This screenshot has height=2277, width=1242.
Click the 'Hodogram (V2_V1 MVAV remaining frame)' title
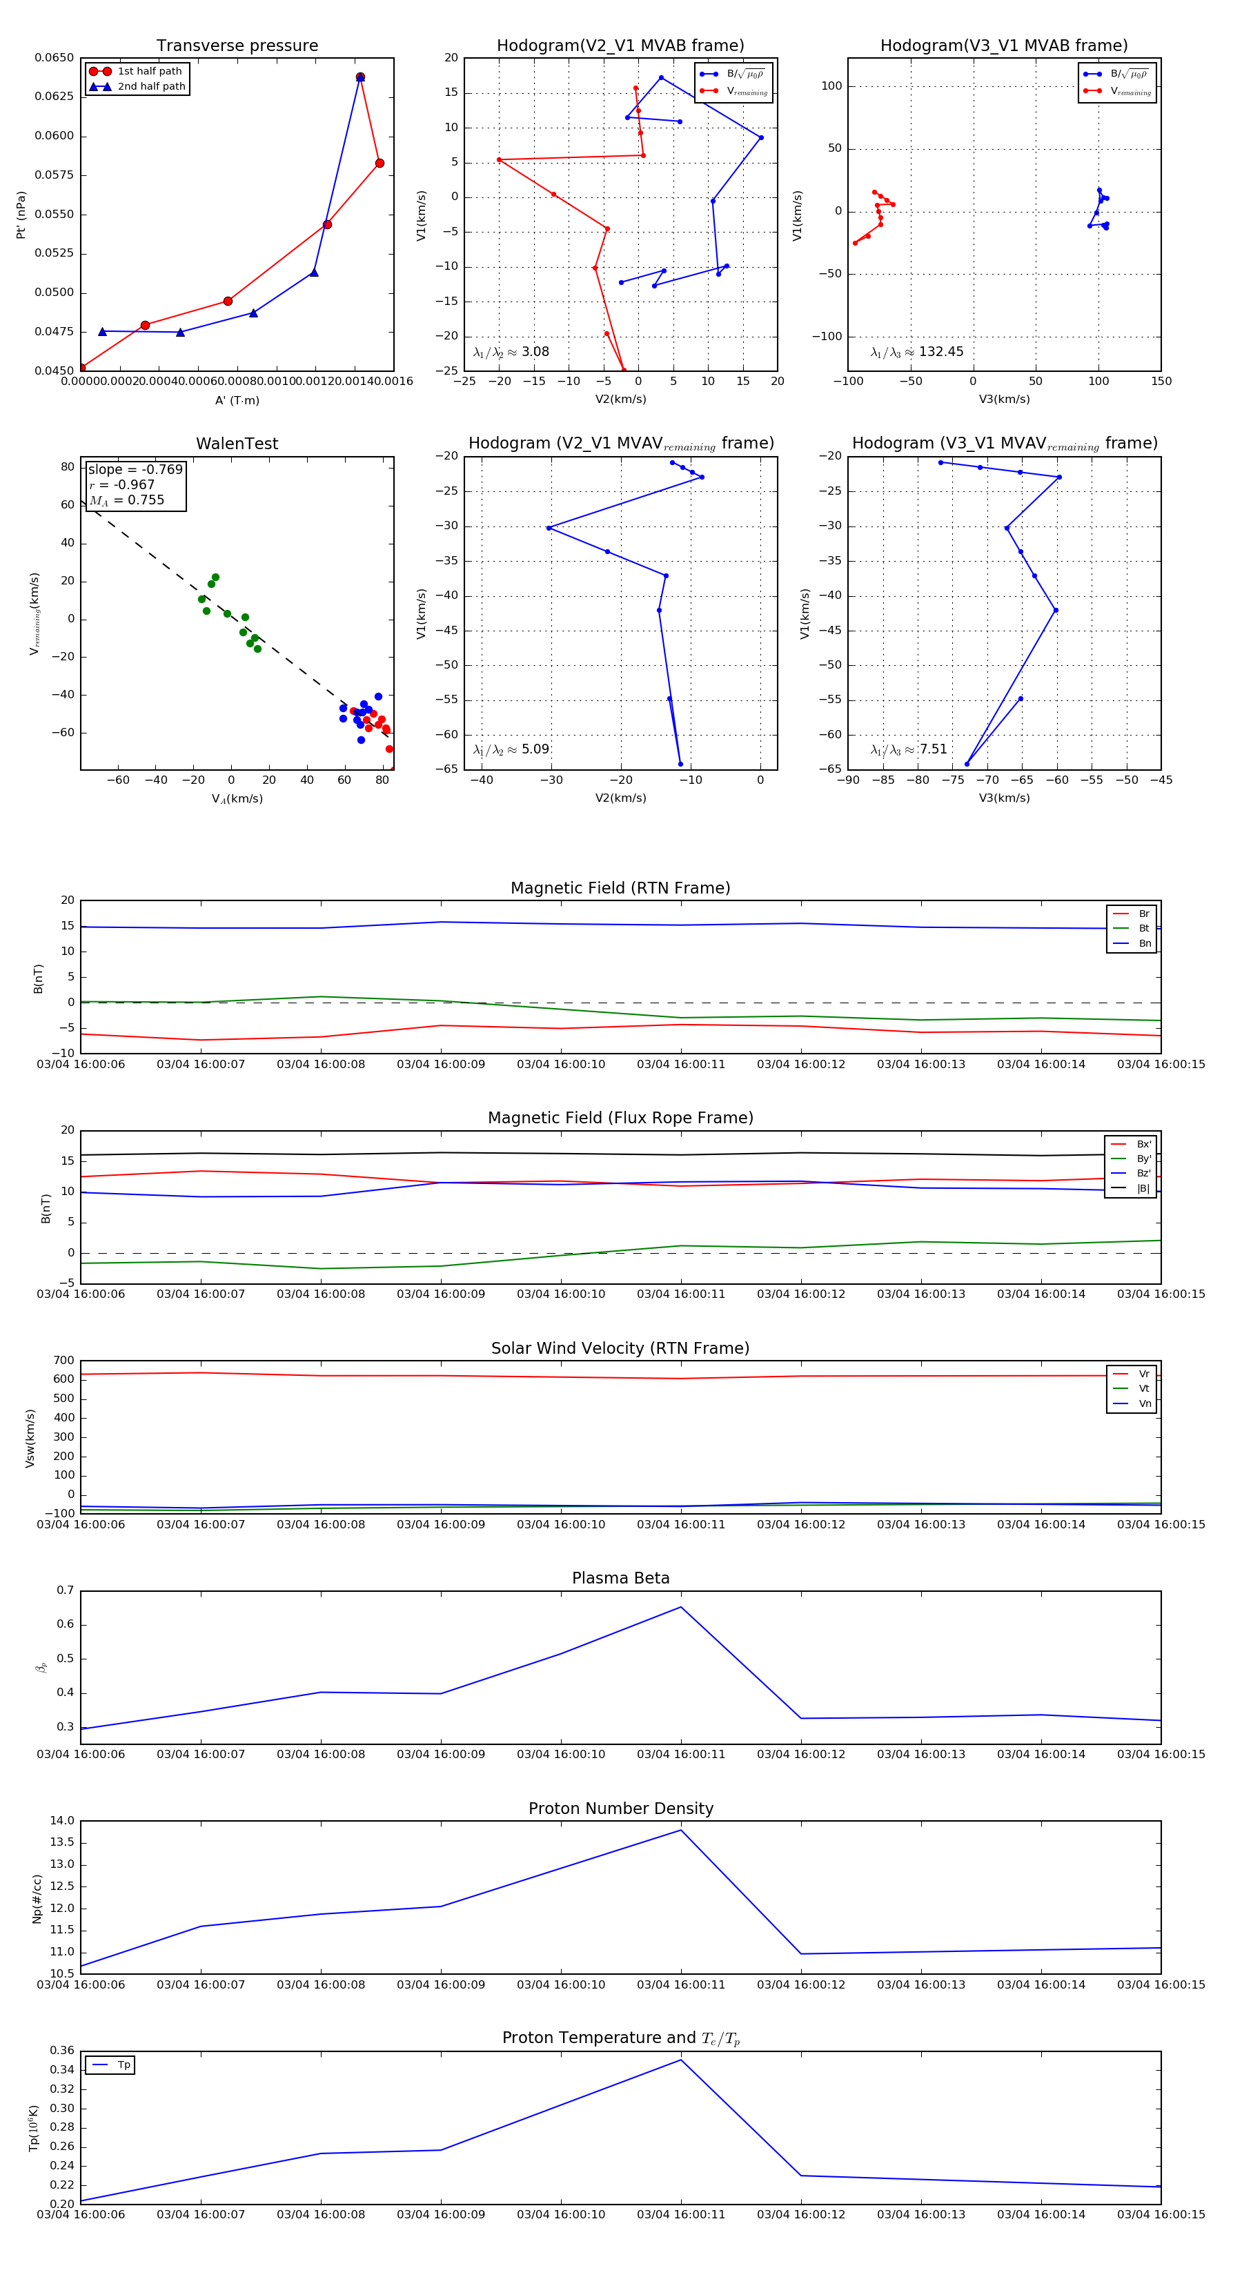[620, 444]
